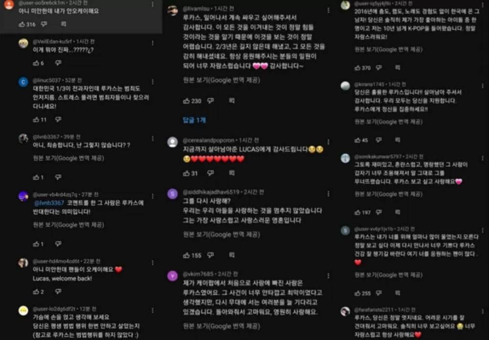Like the comment with 316 likes

22,24
